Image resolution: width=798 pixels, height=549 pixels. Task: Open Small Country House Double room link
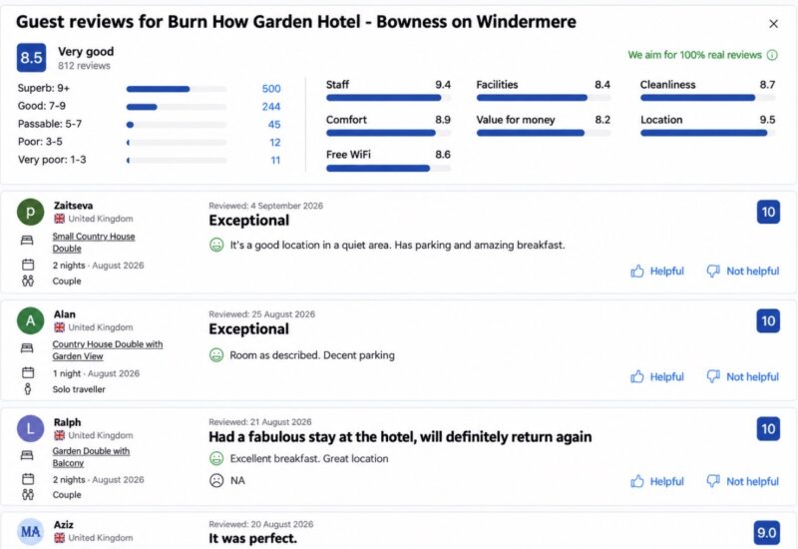[x=93, y=243]
